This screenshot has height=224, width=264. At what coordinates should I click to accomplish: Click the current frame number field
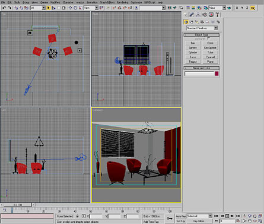tap(227, 221)
